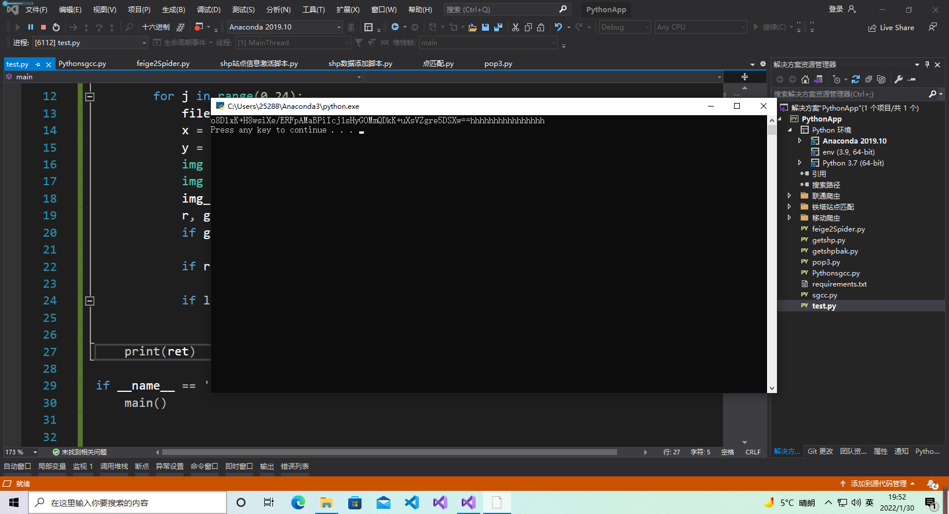Click the Save file icon in toolbar
The width and height of the screenshot is (949, 514).
point(486,27)
